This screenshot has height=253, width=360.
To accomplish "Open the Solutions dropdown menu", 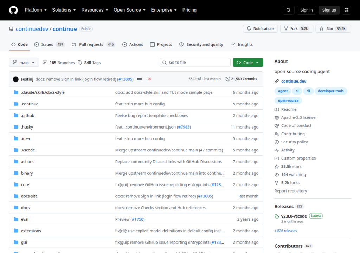I will point(64,10).
